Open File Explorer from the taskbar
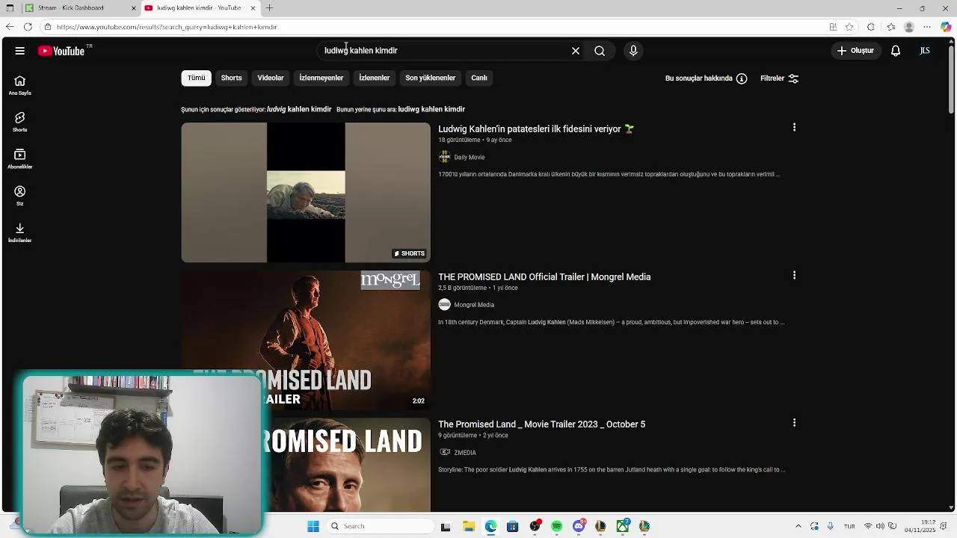The image size is (957, 538). pos(468,526)
